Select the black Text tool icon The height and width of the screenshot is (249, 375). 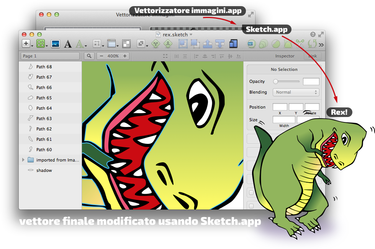tap(68, 44)
